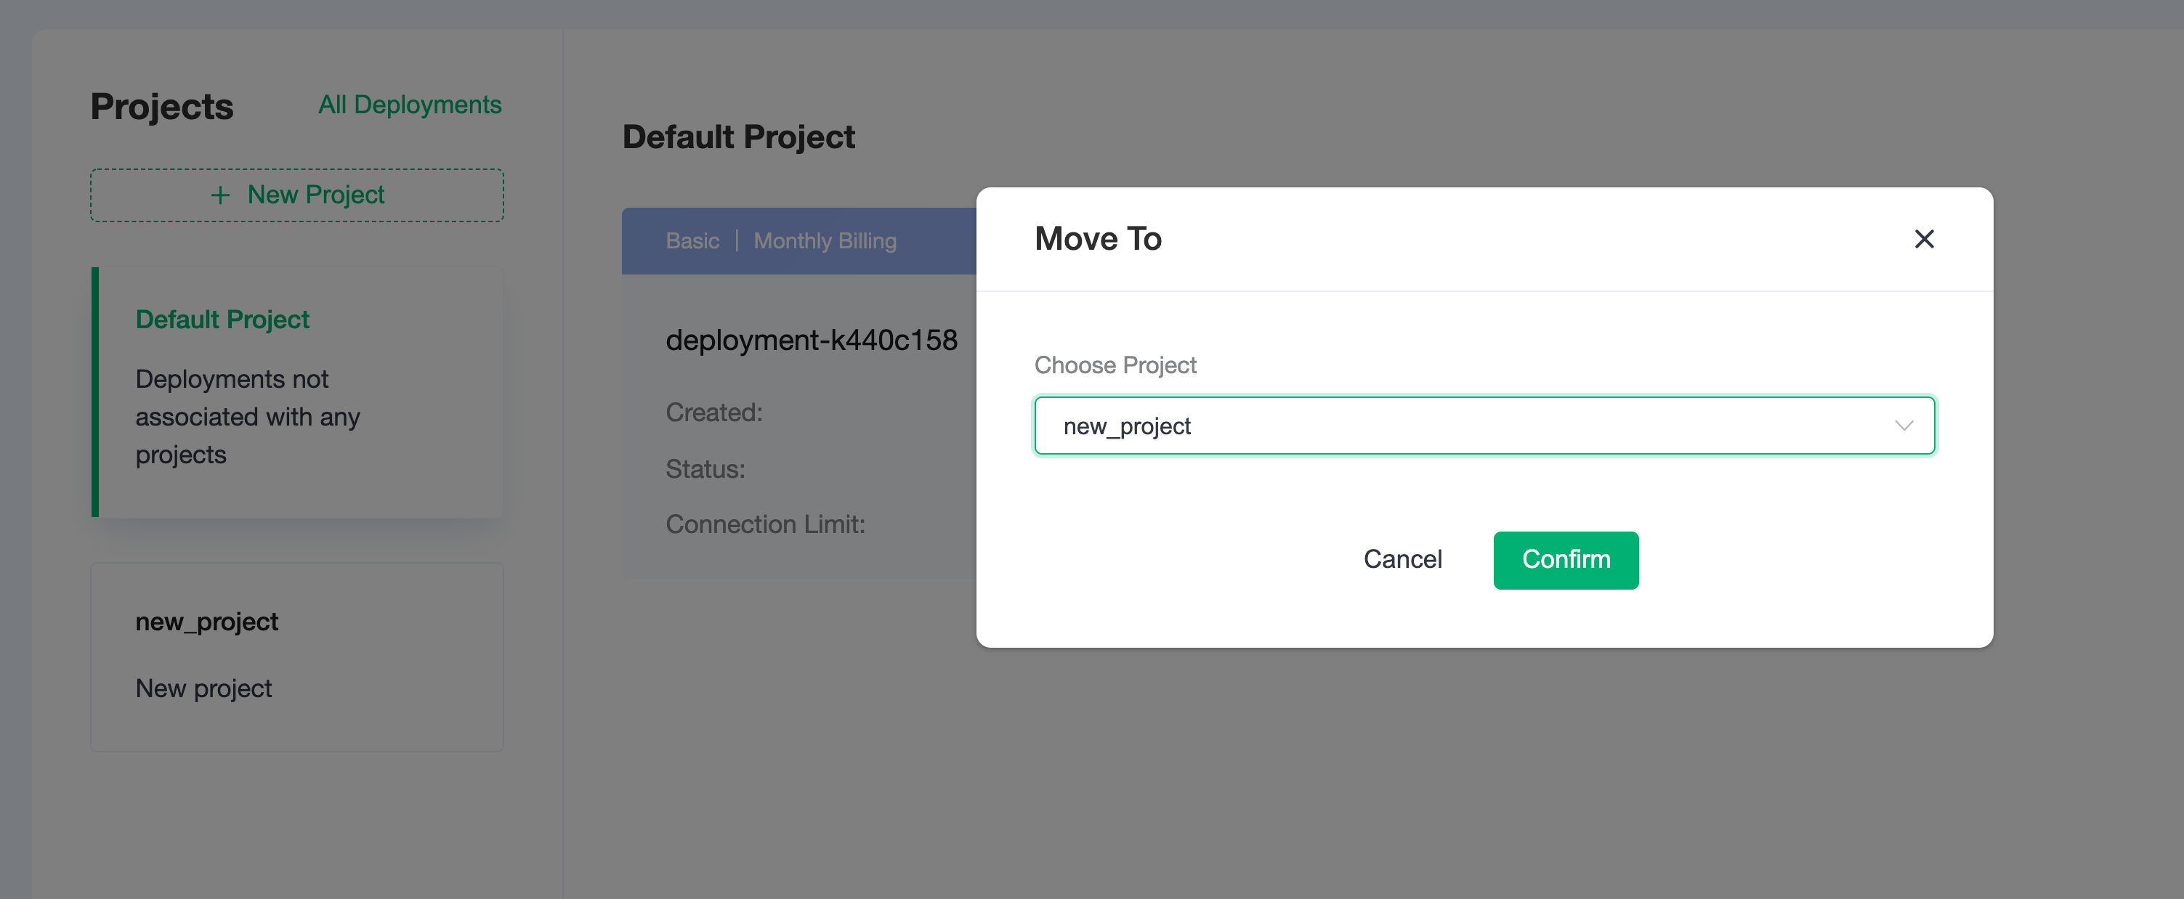Open the new_project selection box
The image size is (2184, 899).
(x=1484, y=426)
